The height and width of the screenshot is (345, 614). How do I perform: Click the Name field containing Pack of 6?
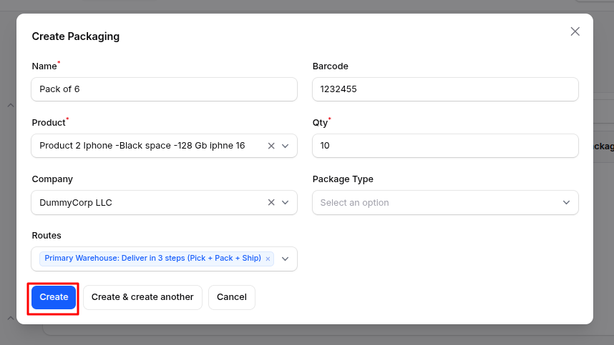[x=164, y=89]
